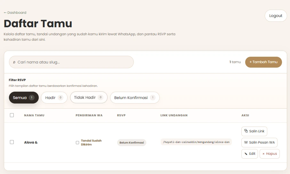290x174 pixels.
Task: Filter guests by Hadir
Action: 54,97
